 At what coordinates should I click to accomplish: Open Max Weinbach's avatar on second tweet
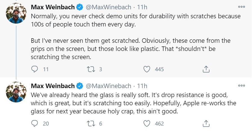click(x=16, y=92)
